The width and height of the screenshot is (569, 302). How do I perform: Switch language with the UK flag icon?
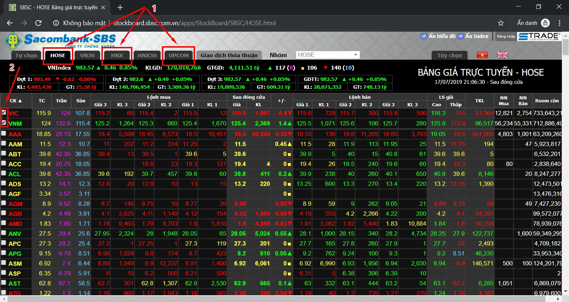pyautogui.click(x=502, y=55)
